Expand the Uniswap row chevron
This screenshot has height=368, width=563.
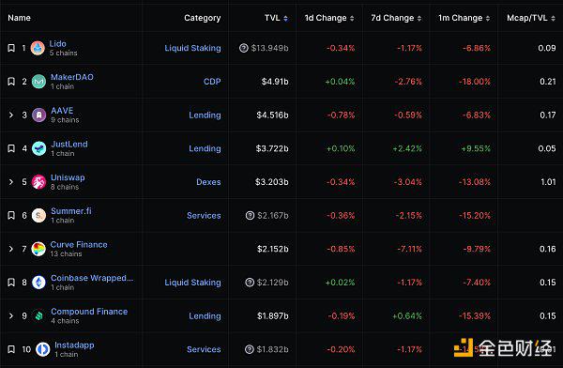[x=11, y=182]
